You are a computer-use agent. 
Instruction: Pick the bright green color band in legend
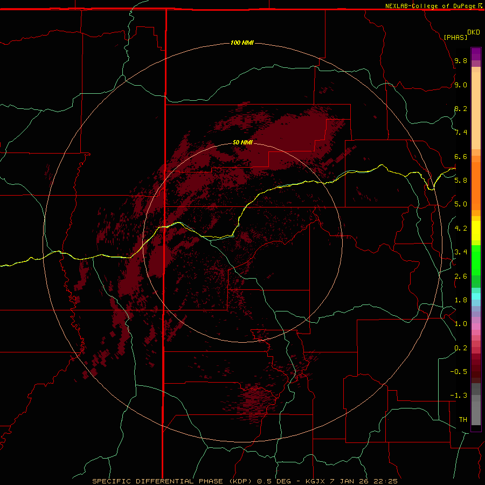click(x=476, y=260)
